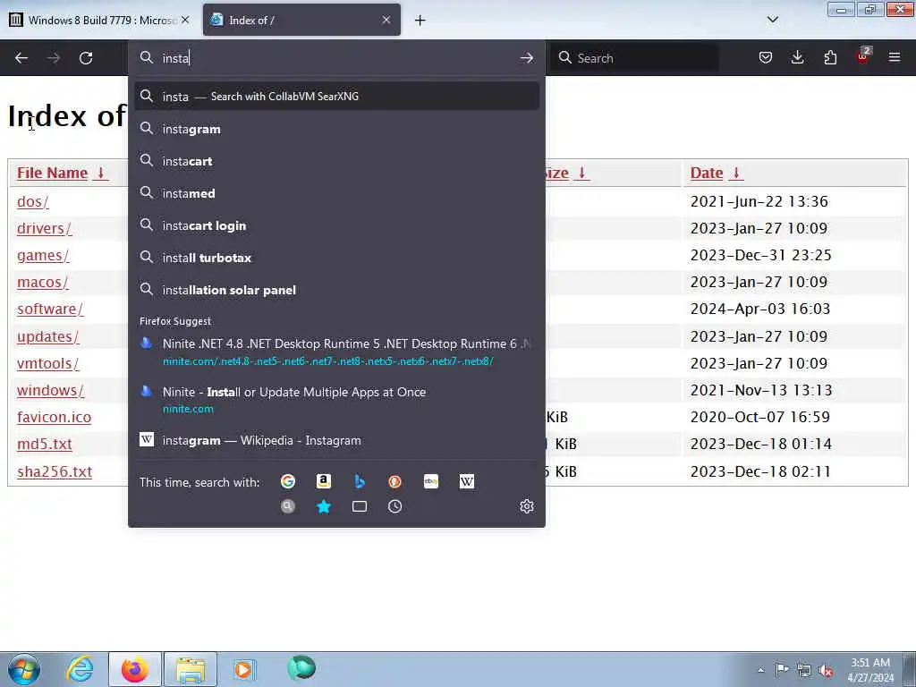Choose the instacart suggestion
Image resolution: width=916 pixels, height=687 pixels.
pos(336,161)
